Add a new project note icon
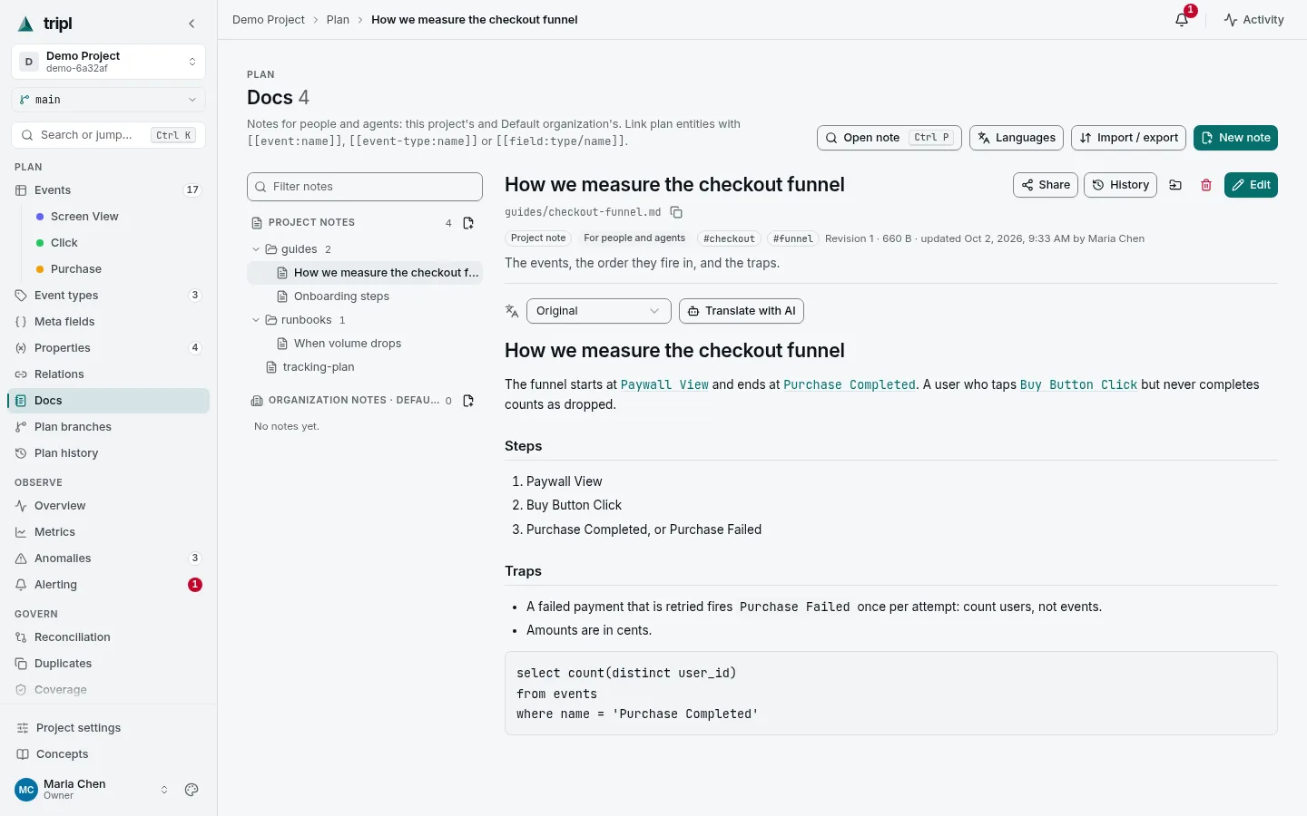 coord(468,223)
